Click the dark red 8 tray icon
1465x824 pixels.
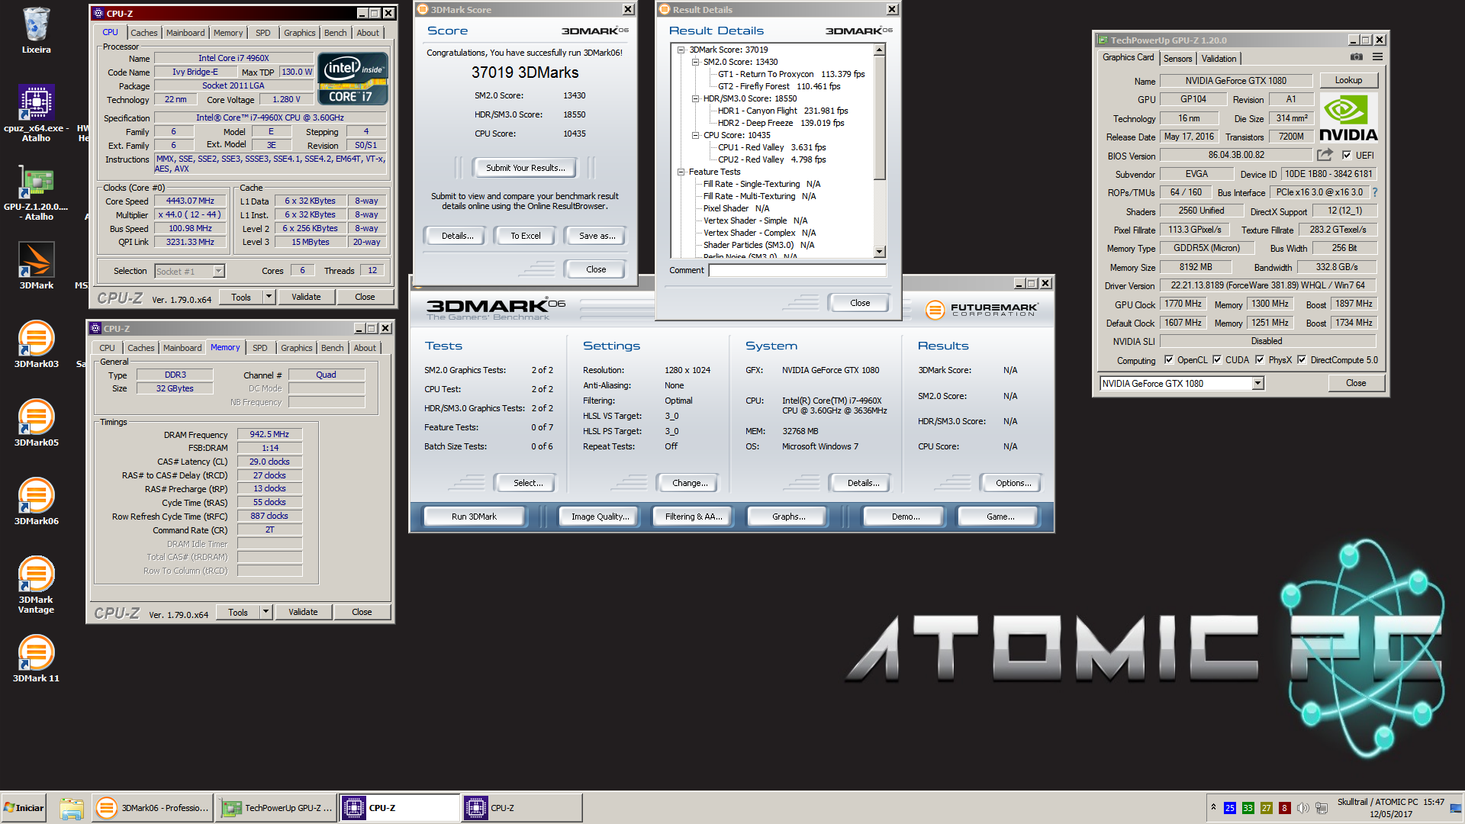1285,808
